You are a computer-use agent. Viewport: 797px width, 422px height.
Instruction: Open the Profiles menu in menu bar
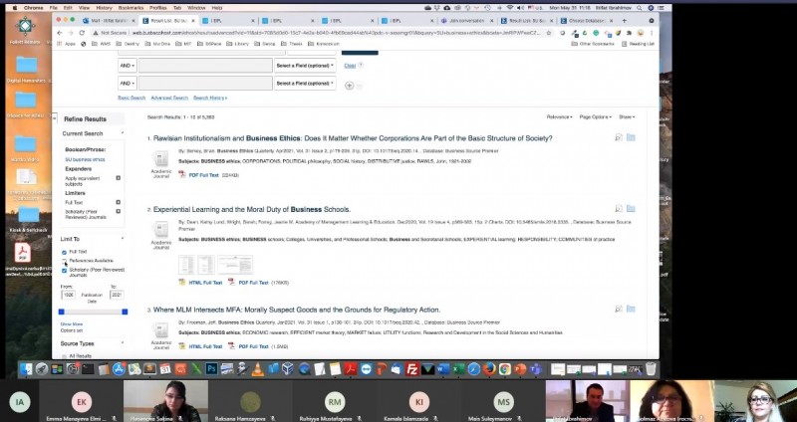(x=158, y=8)
